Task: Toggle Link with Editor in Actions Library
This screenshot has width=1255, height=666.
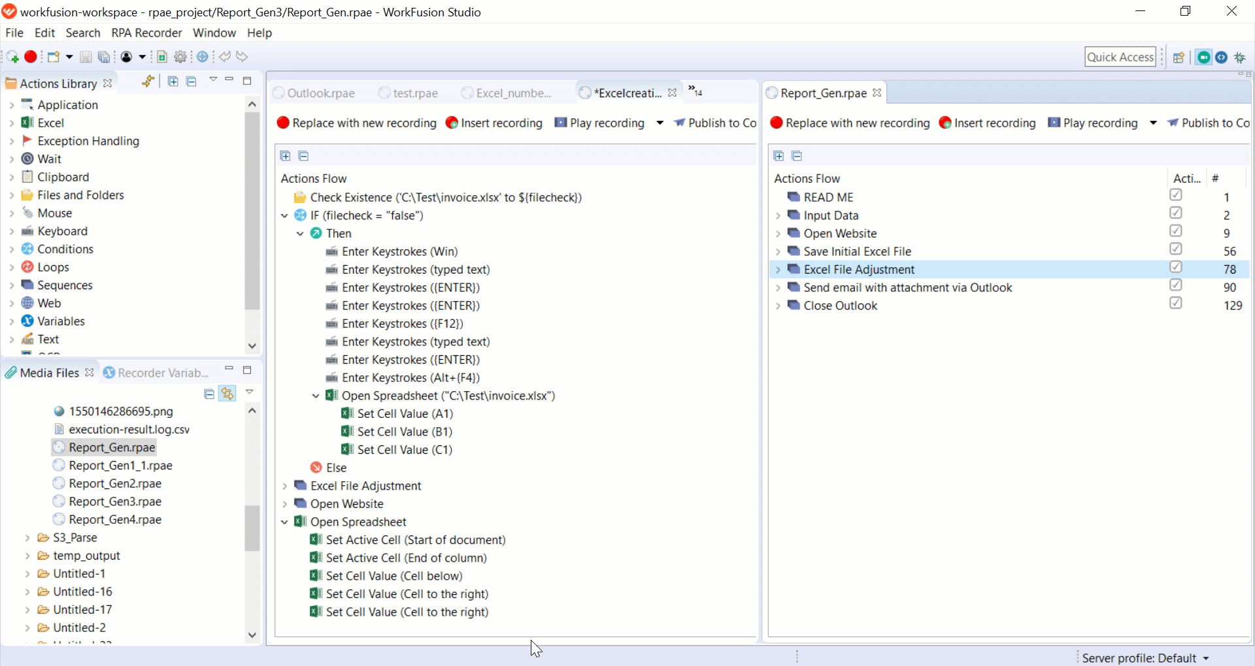Action: (148, 81)
